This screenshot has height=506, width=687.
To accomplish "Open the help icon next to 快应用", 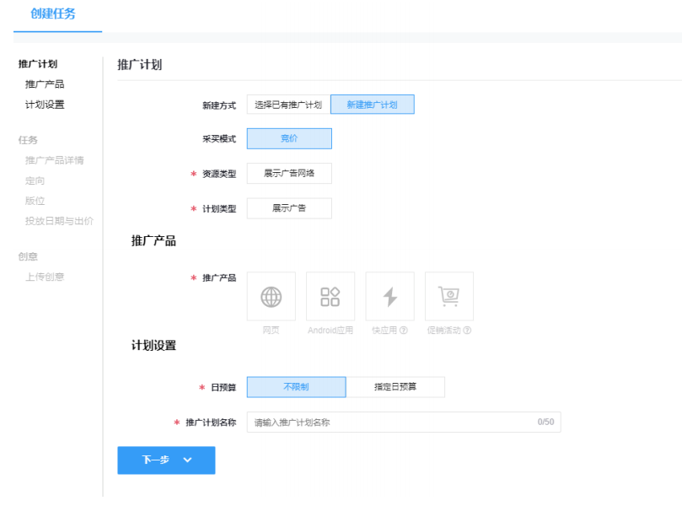I will [402, 331].
